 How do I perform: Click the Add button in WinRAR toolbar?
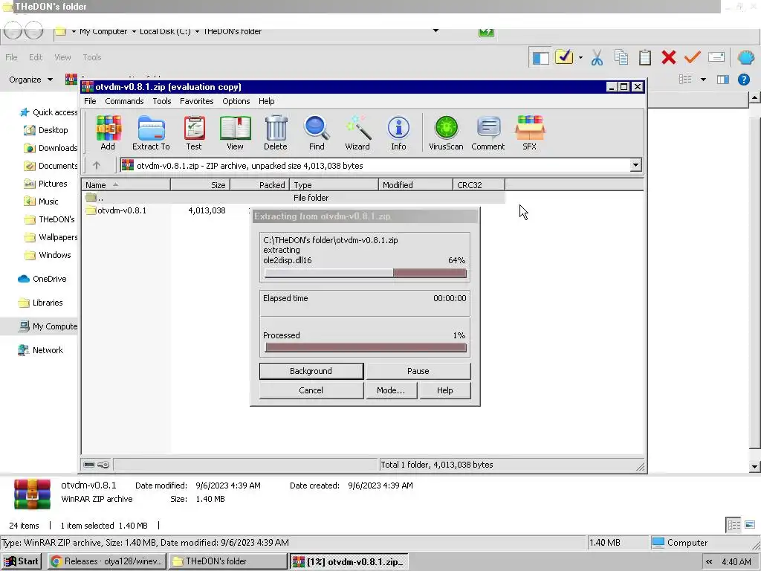coord(108,132)
